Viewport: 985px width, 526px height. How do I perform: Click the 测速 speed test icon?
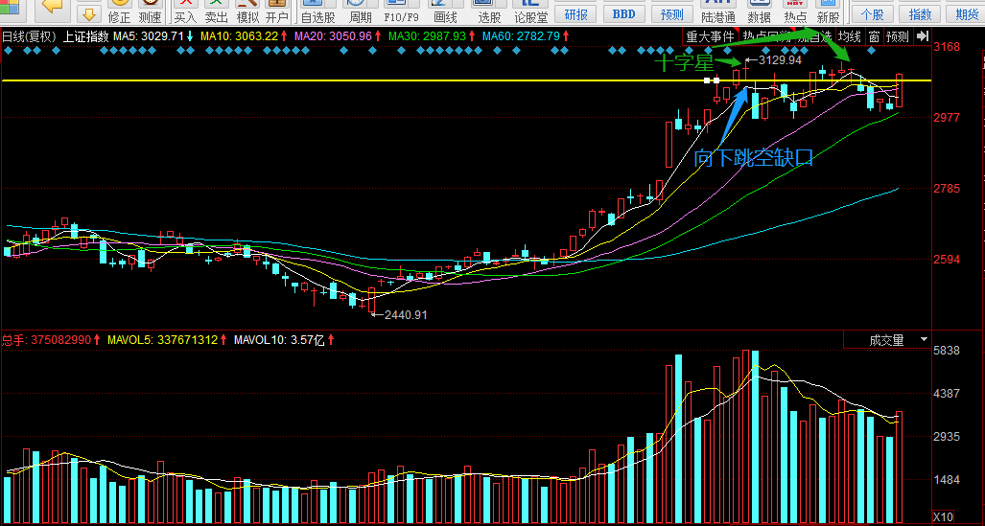150,11
